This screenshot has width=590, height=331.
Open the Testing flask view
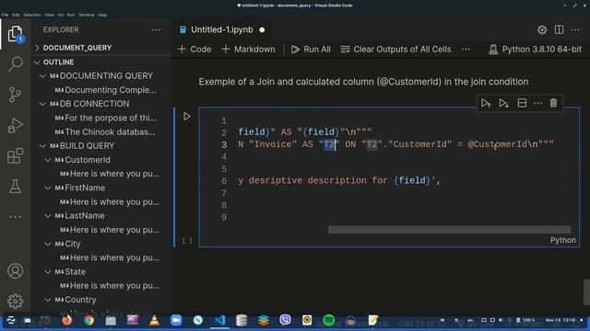15,186
